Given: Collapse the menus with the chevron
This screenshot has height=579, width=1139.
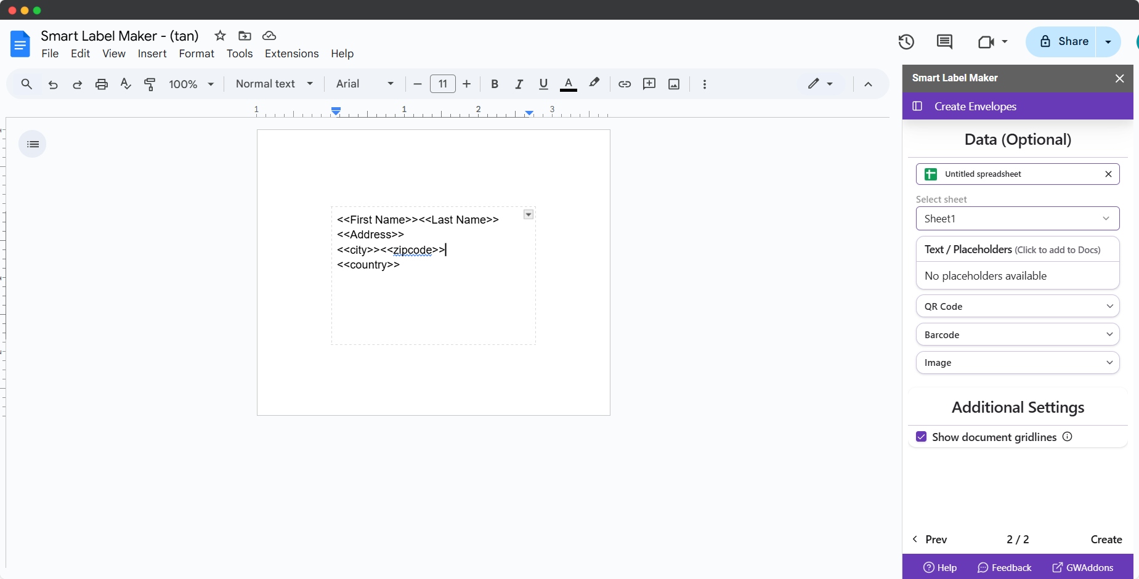Looking at the screenshot, I should tap(868, 84).
